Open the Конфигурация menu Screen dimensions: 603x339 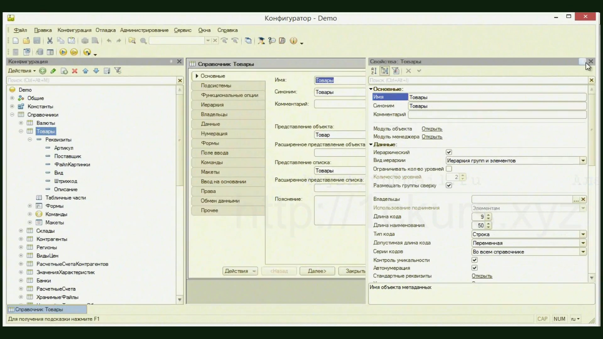(74, 30)
